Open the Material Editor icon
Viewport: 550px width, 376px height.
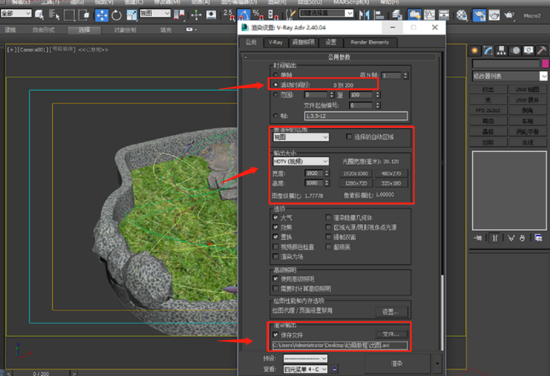(461, 15)
